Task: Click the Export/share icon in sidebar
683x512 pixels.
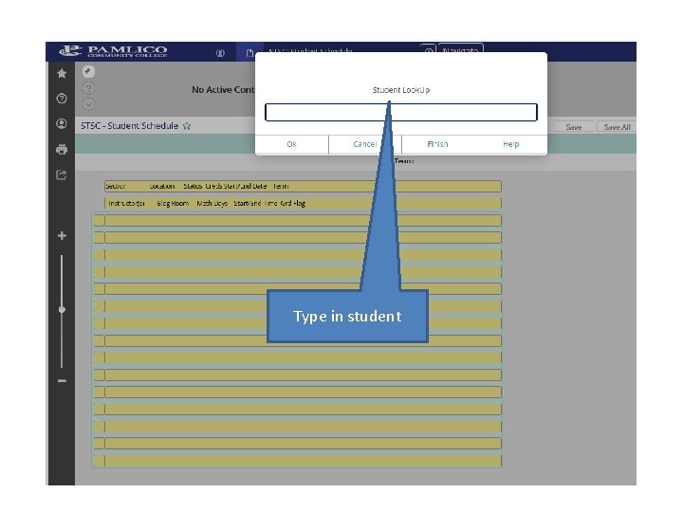Action: coord(62,175)
